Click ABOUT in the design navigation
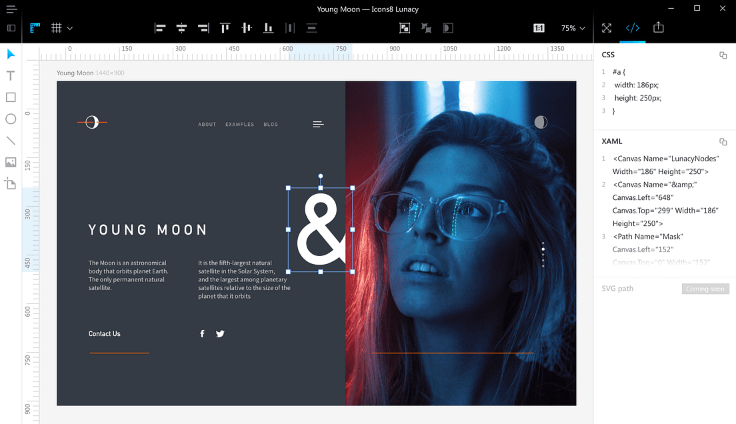The height and width of the screenshot is (424, 736). point(207,125)
